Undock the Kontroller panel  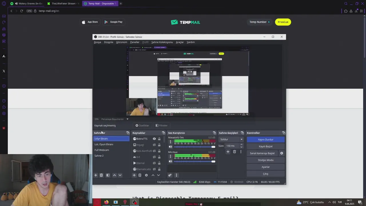(284, 133)
